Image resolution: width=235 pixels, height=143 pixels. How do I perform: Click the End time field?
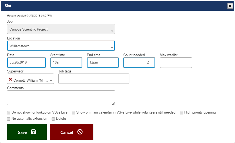102,62
